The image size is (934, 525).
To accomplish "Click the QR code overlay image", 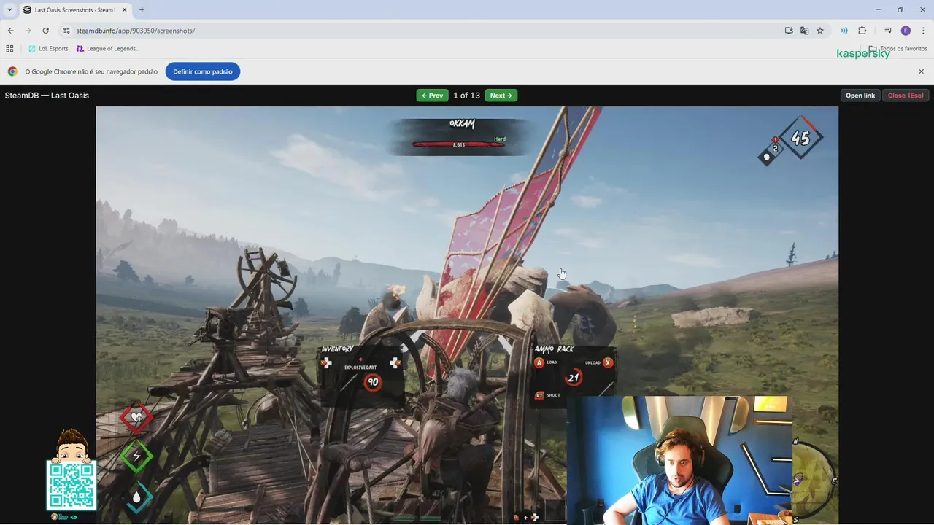I will 72,486.
